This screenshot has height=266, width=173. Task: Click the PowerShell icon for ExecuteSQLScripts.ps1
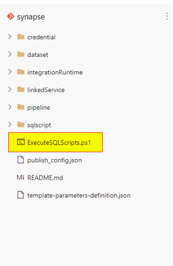click(x=21, y=142)
